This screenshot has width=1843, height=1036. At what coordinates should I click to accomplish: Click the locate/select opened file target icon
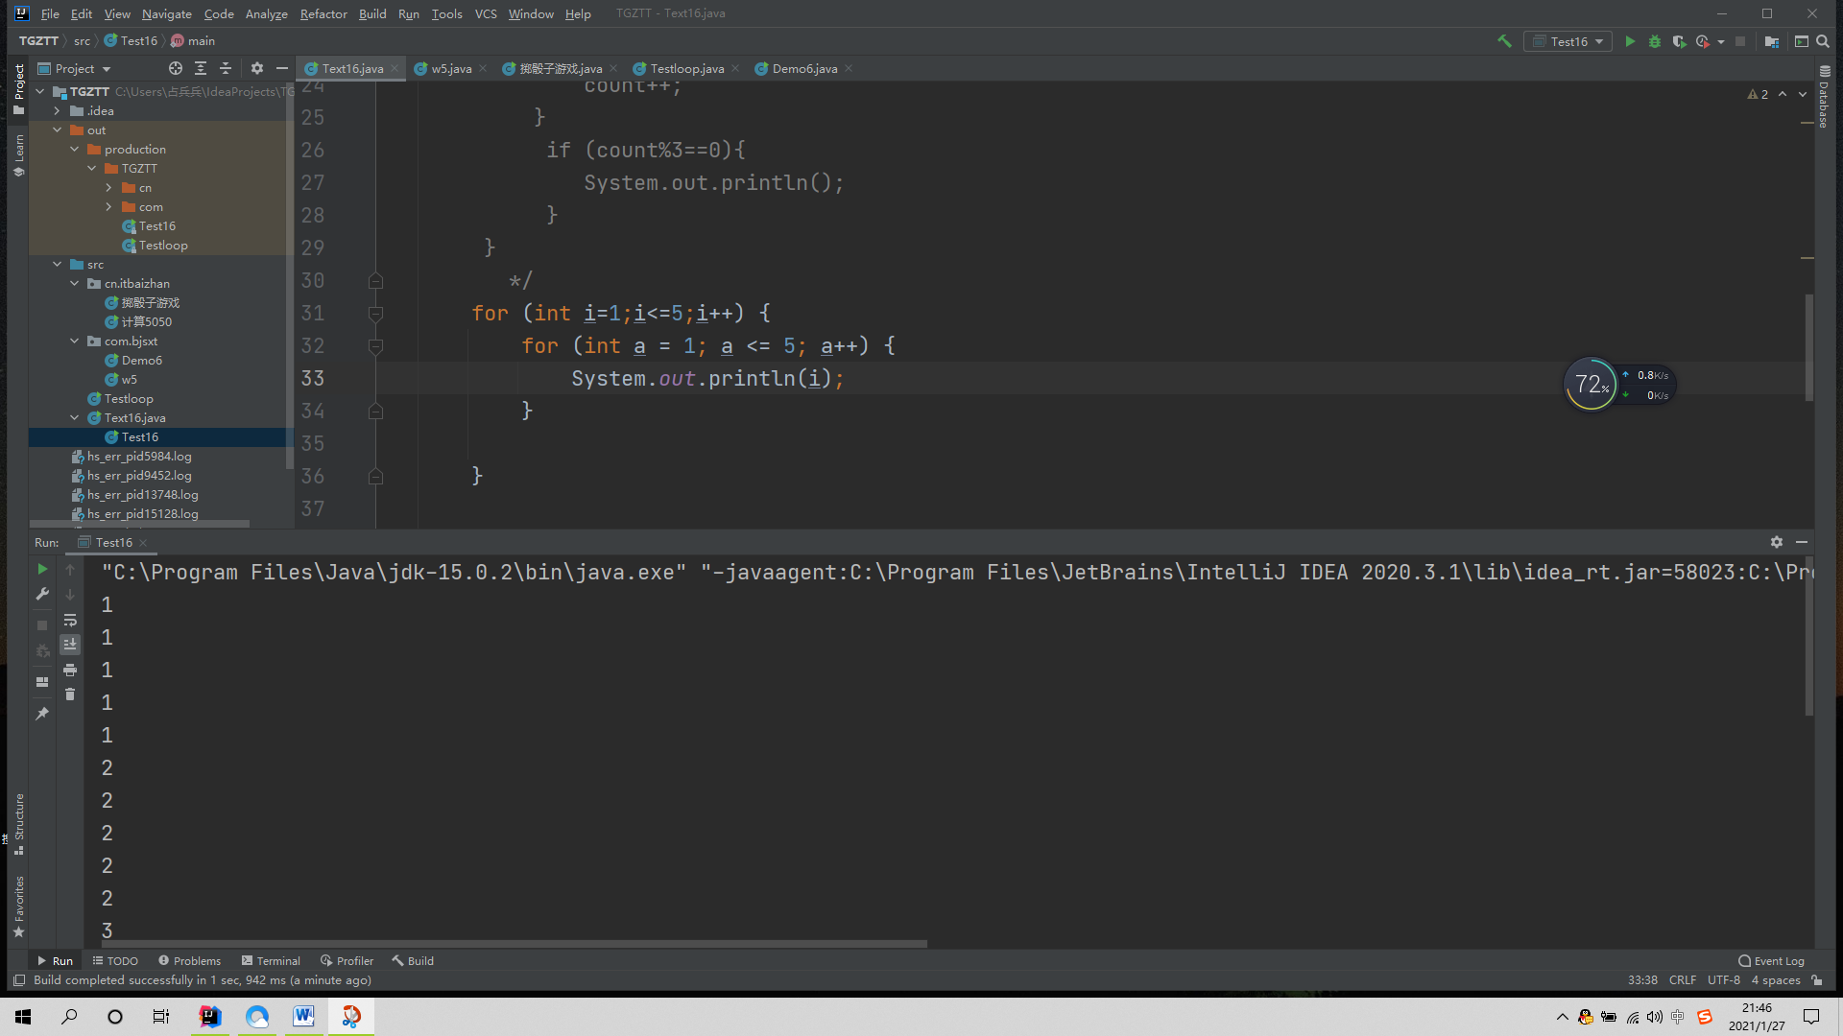(176, 68)
